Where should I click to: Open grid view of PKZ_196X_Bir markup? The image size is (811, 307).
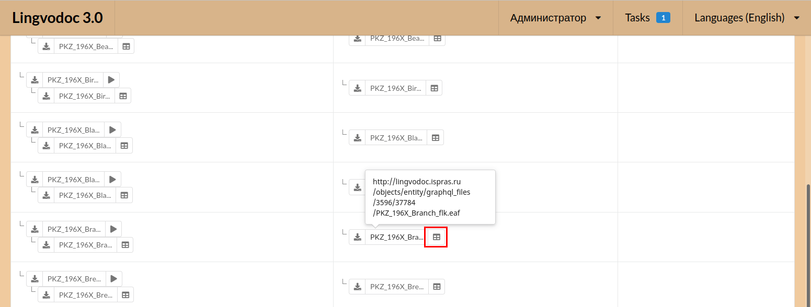[122, 96]
